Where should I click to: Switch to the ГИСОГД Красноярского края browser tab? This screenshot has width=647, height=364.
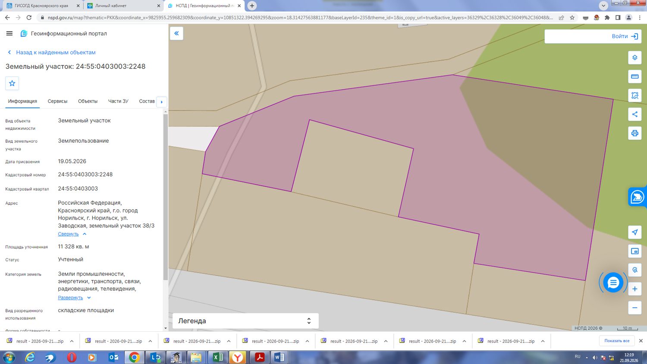pos(42,6)
